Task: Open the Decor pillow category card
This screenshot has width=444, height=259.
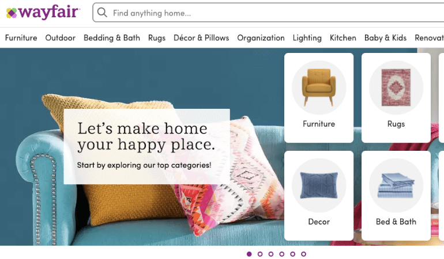Action: [319, 196]
